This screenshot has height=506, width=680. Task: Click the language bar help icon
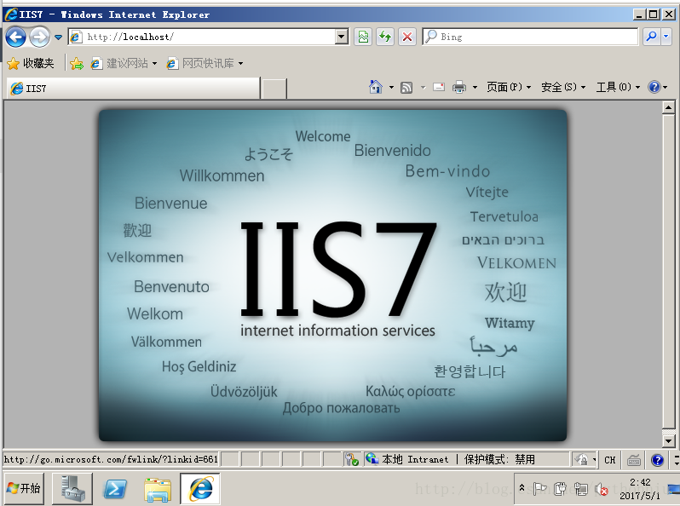pyautogui.click(x=658, y=460)
